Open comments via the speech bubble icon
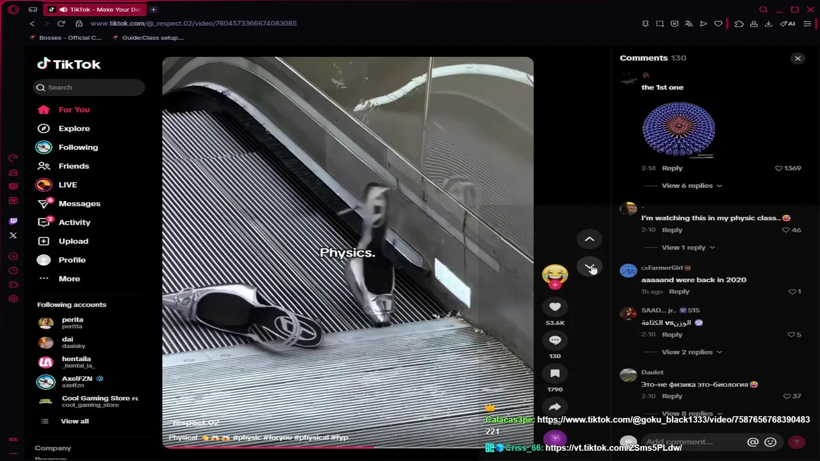 555,340
